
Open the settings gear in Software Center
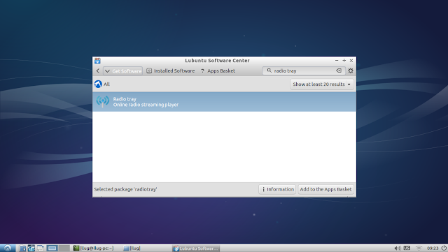pyautogui.click(x=351, y=71)
